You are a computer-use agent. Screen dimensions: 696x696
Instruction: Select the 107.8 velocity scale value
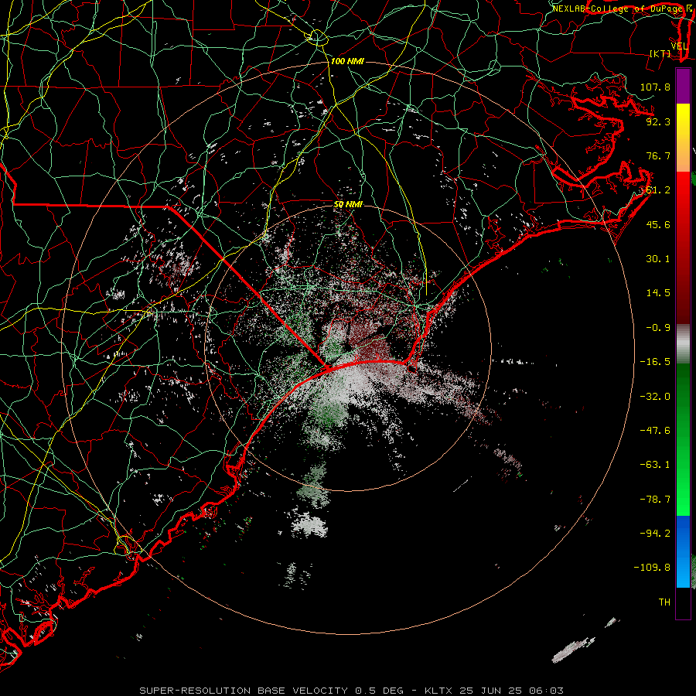(x=655, y=87)
